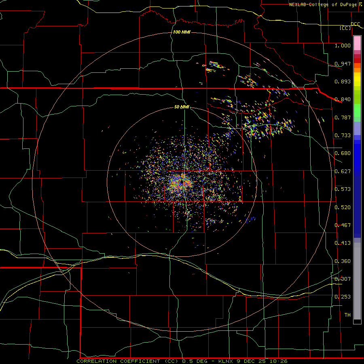Click the 0.947 value on the color scale
The width and height of the screenshot is (364, 364).
[343, 63]
